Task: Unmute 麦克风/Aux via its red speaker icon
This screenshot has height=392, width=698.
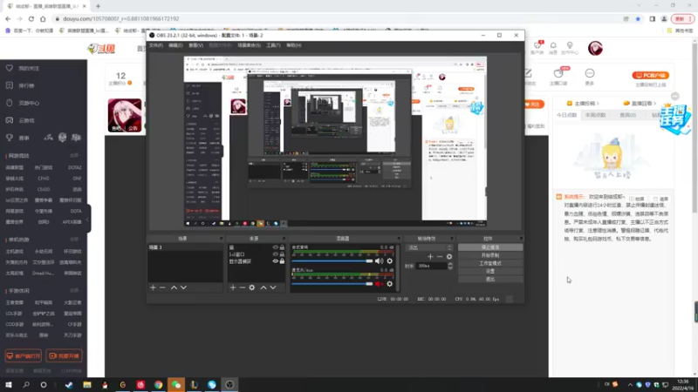Action: pyautogui.click(x=379, y=284)
